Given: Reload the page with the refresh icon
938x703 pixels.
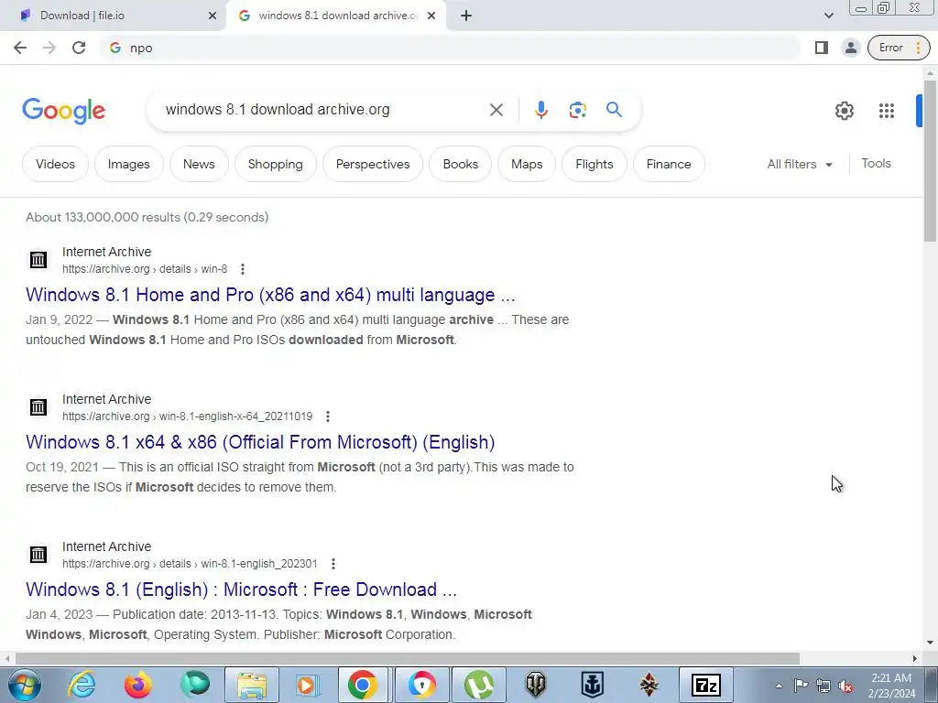Looking at the screenshot, I should click(79, 48).
